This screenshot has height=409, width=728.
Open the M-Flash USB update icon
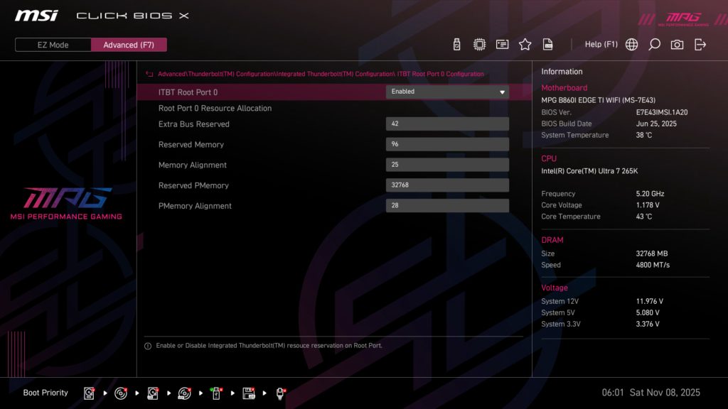(456, 43)
